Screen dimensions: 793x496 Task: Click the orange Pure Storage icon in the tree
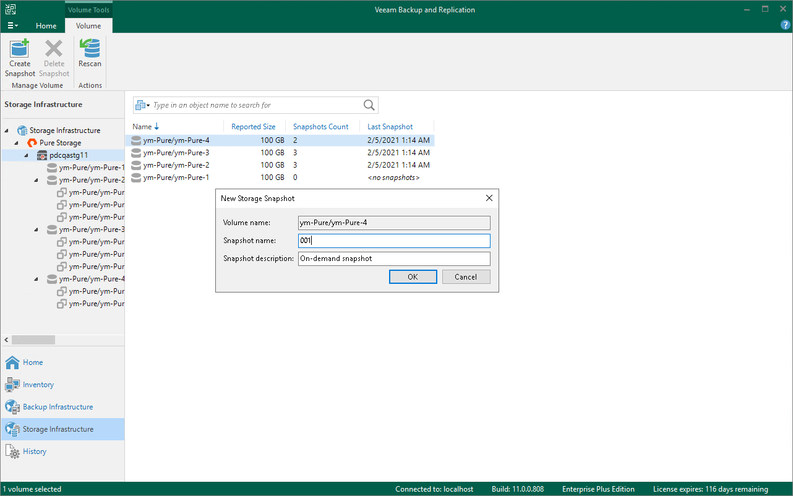32,143
